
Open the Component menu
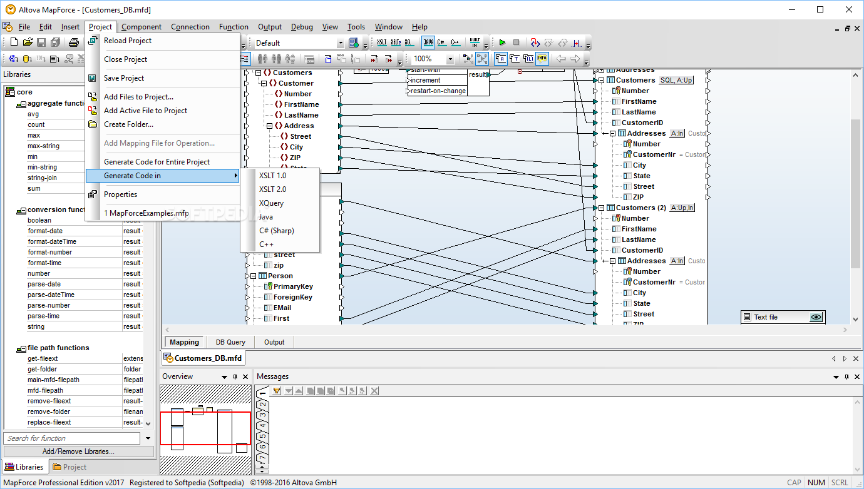tap(141, 27)
